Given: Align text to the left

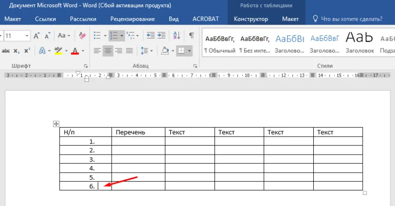Looking at the screenshot, I should pos(97,51).
